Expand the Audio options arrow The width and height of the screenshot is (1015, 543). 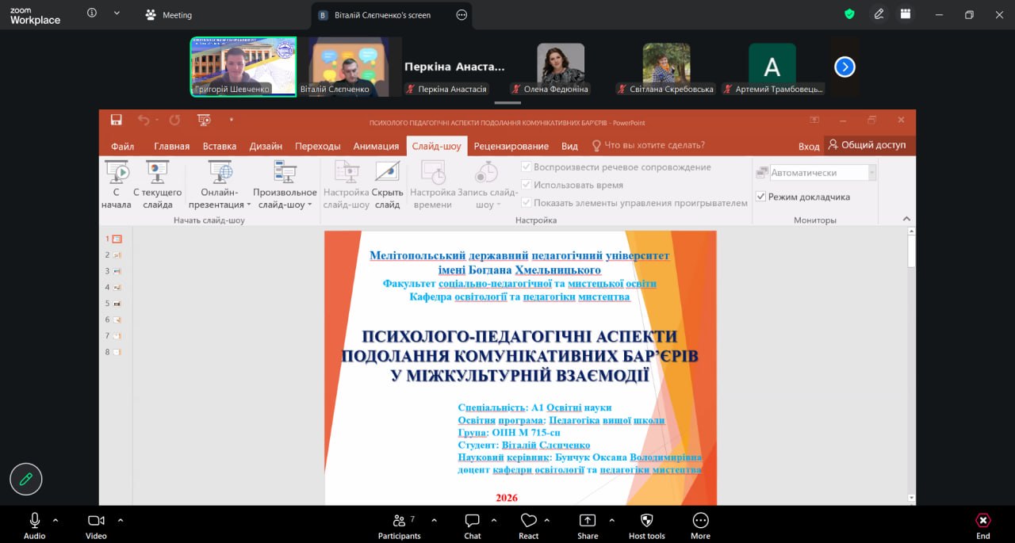[56, 520]
